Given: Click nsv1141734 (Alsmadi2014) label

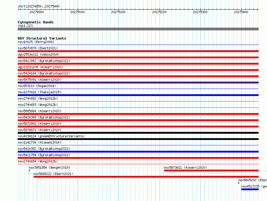Looking at the screenshot, I should point(40,142).
